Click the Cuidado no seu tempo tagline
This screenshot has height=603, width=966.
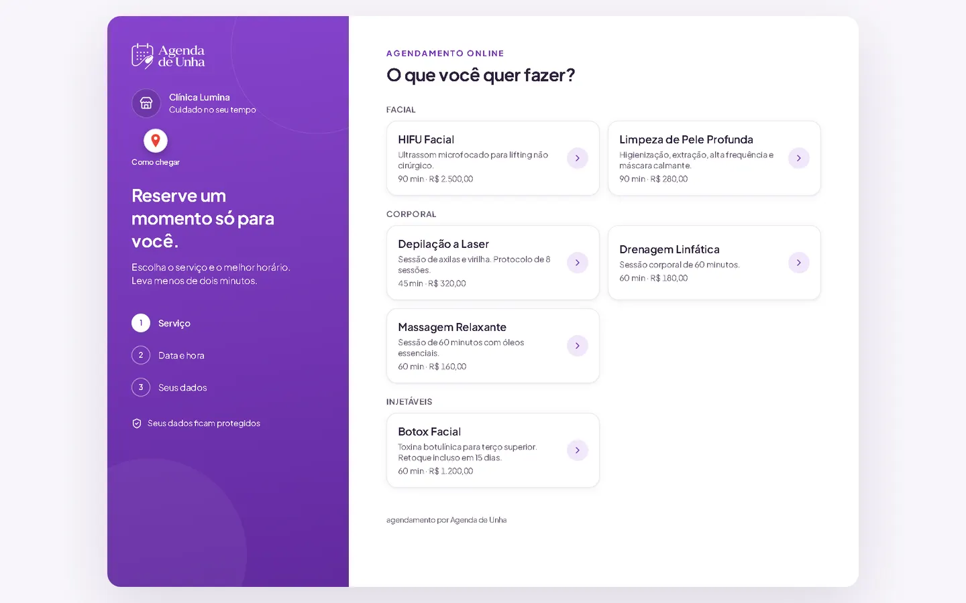[213, 110]
